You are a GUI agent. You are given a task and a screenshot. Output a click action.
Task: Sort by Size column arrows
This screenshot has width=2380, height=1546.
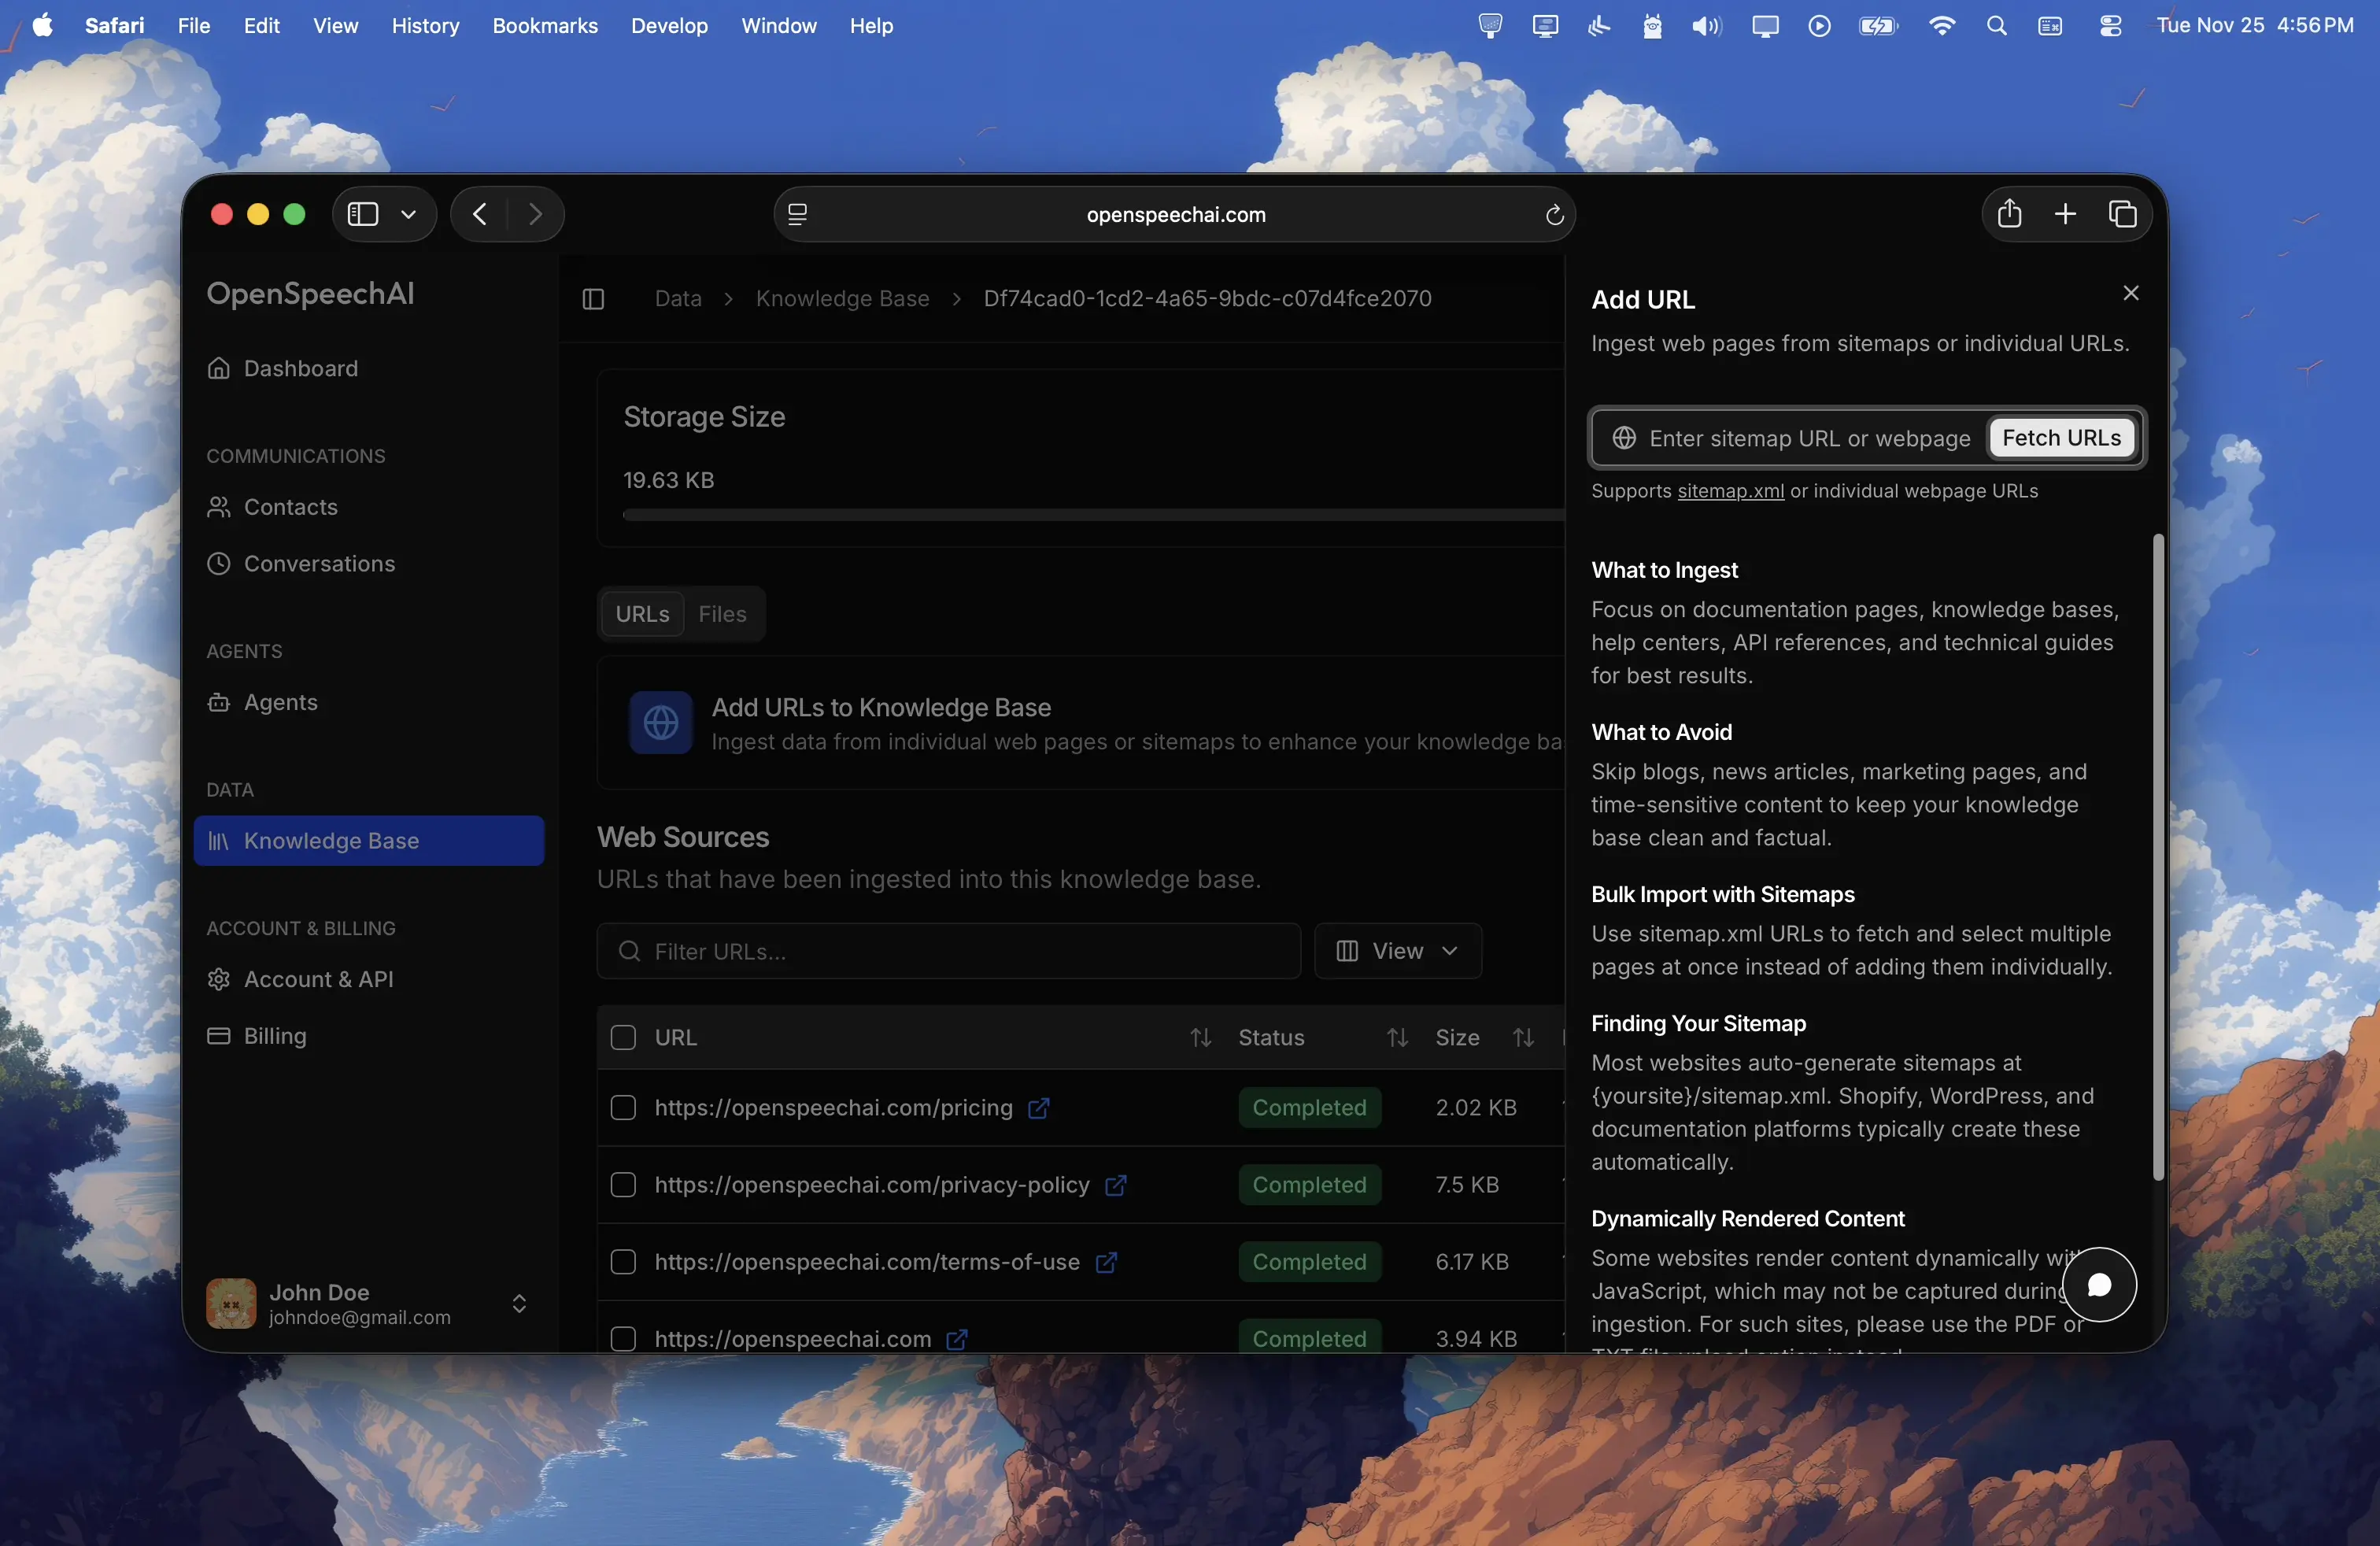click(1523, 1038)
